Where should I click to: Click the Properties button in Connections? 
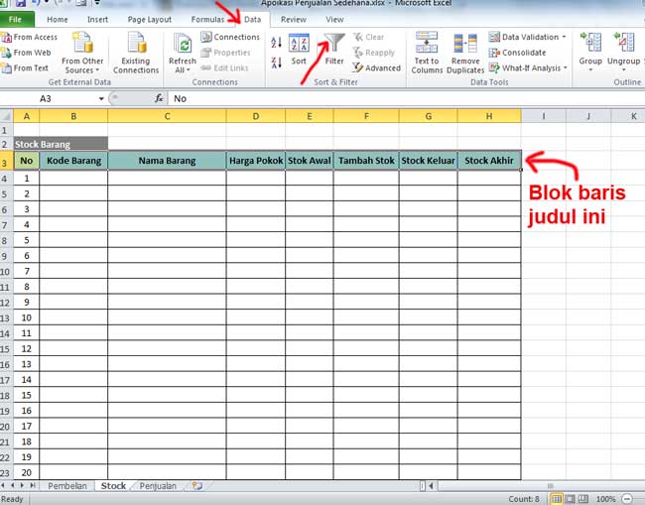coord(226,53)
